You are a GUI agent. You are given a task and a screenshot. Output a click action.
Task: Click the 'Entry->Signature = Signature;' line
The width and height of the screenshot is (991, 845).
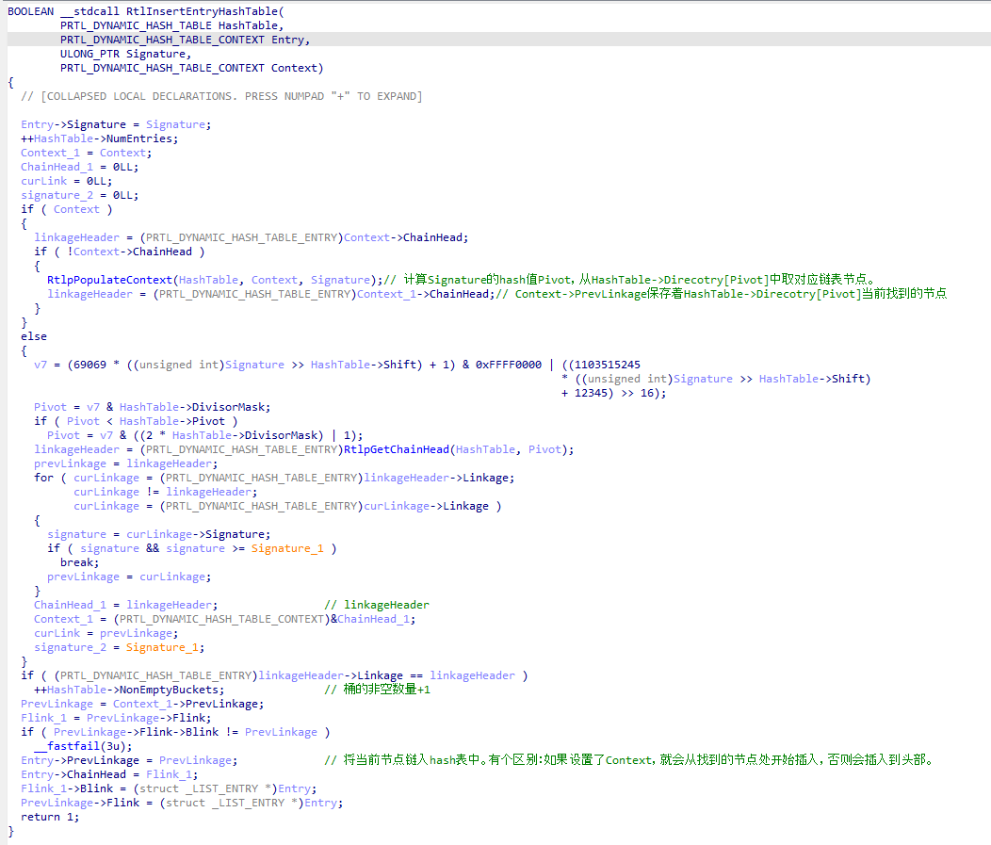tap(116, 124)
